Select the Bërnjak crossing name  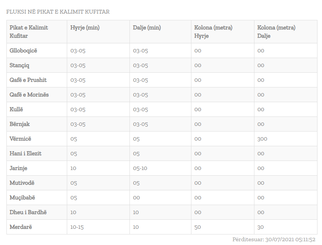(20, 124)
